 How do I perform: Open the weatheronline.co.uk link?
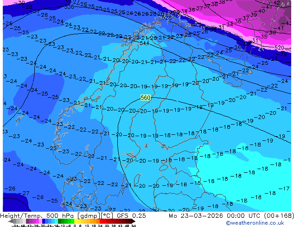tap(255, 223)
